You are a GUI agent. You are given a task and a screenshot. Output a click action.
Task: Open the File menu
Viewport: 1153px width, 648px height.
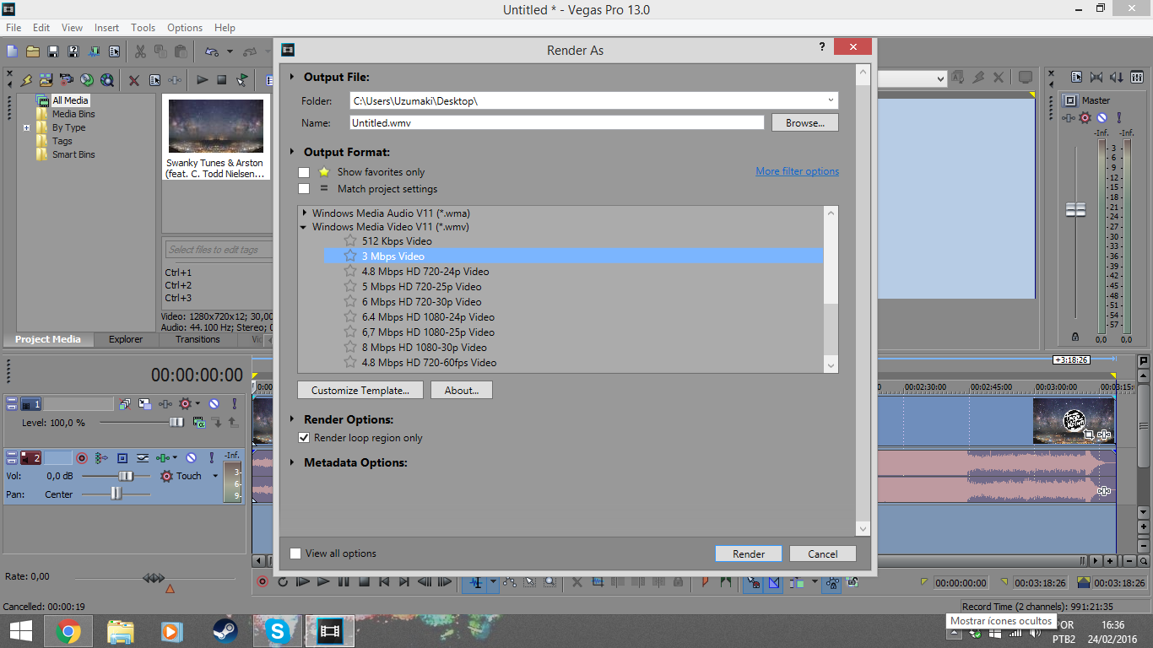pos(14,28)
